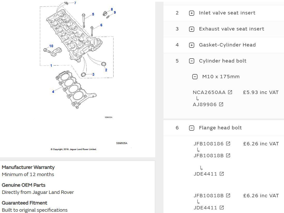Viewport: 284px width, 213px height.
Task: Collapse the M10 x 175mm sub-item
Action: 195,77
